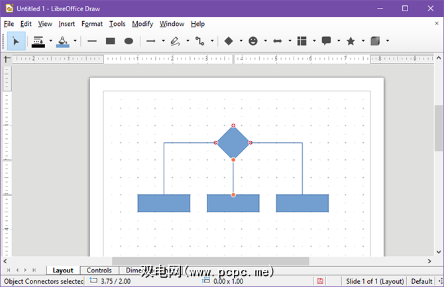Select the smiley Symbol Shapes tool
The height and width of the screenshot is (287, 444).
coord(253,41)
